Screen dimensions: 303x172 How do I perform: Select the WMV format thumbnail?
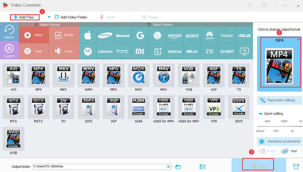click(89, 75)
